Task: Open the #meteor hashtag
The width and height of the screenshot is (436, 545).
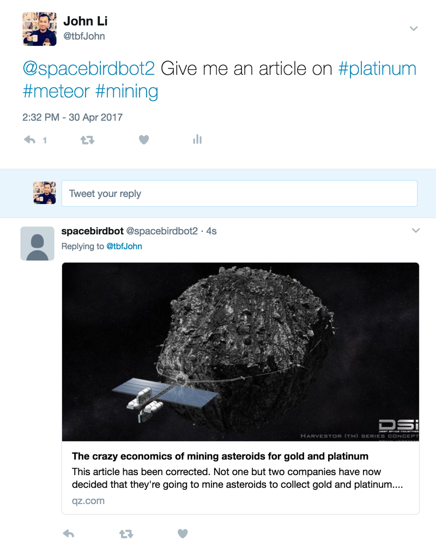Action: pyautogui.click(x=56, y=91)
